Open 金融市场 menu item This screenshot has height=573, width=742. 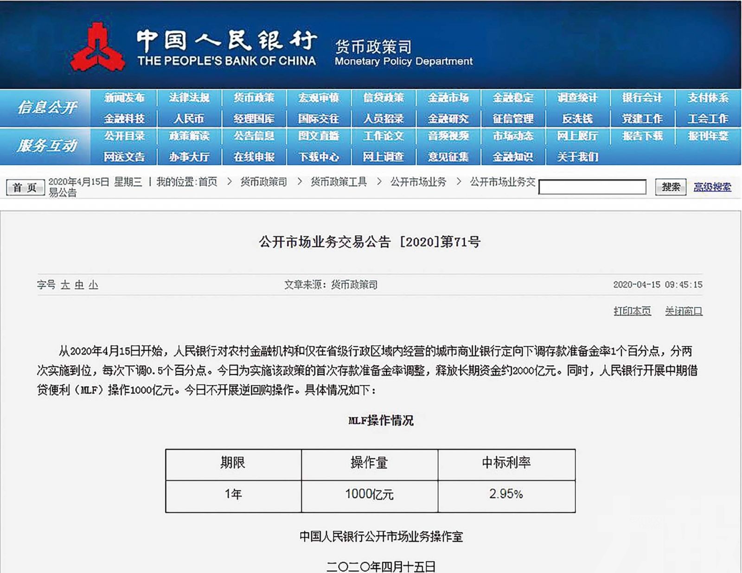pyautogui.click(x=448, y=98)
